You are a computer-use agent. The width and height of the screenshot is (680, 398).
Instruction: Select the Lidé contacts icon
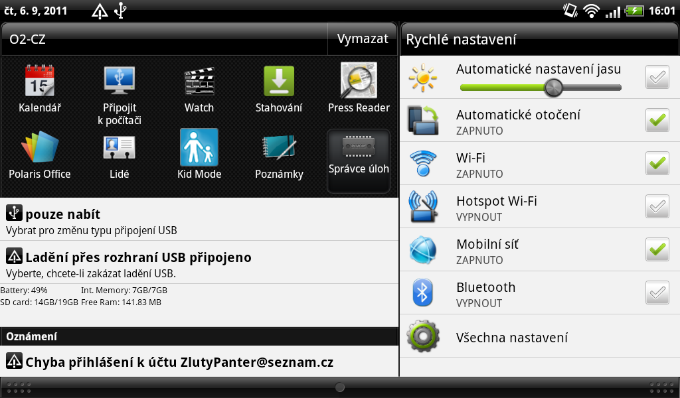119,154
